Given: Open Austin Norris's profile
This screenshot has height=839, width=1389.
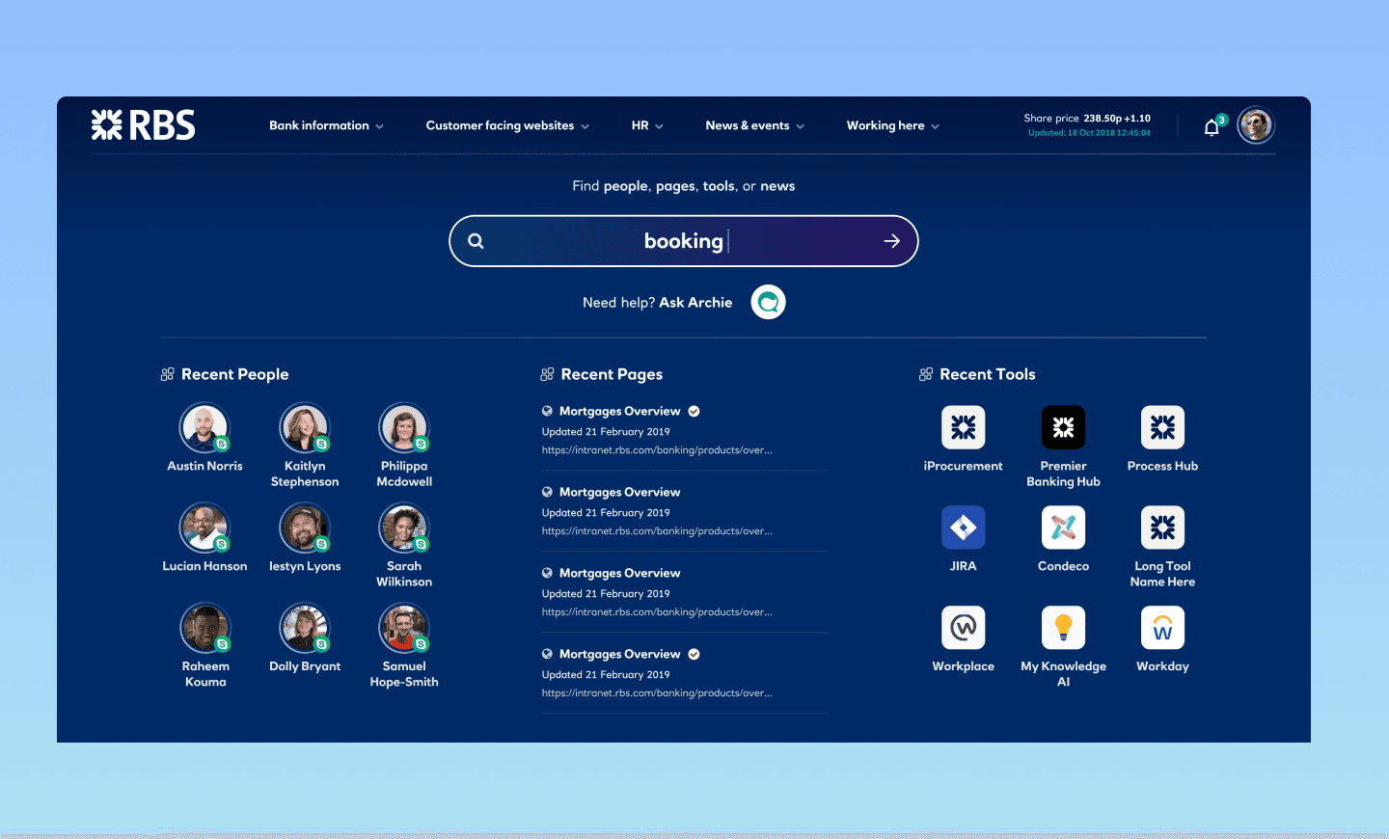Looking at the screenshot, I should coord(204,427).
